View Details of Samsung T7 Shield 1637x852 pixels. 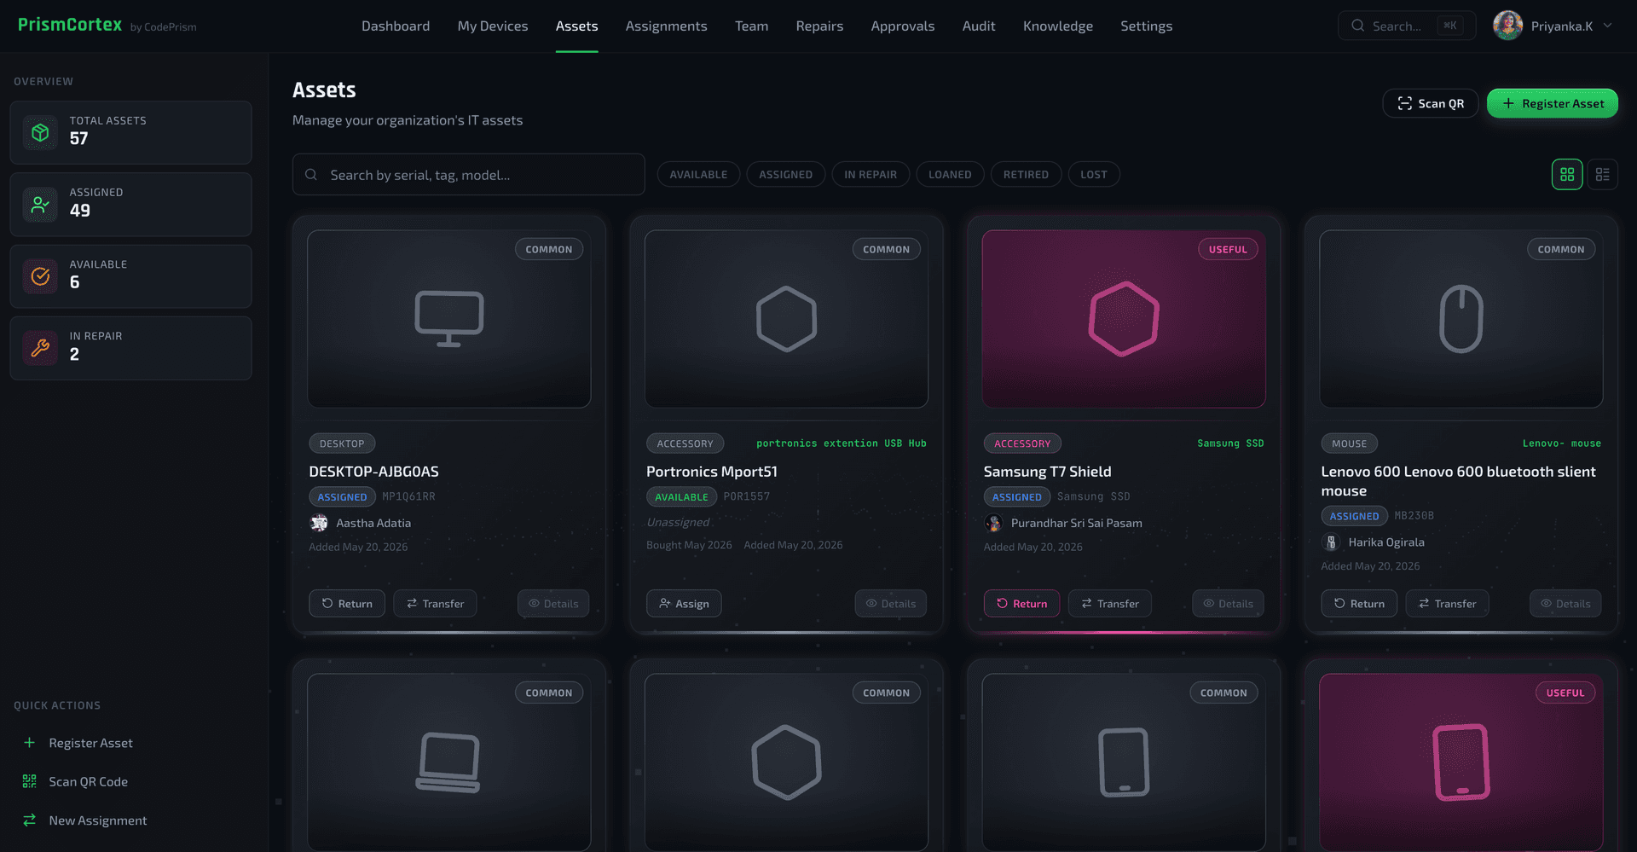(1228, 604)
